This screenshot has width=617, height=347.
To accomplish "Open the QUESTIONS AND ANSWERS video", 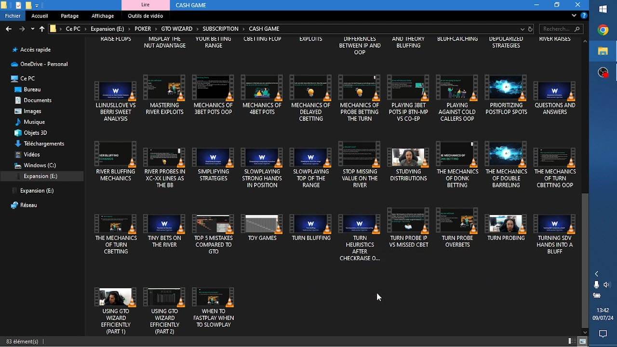I will point(555,98).
